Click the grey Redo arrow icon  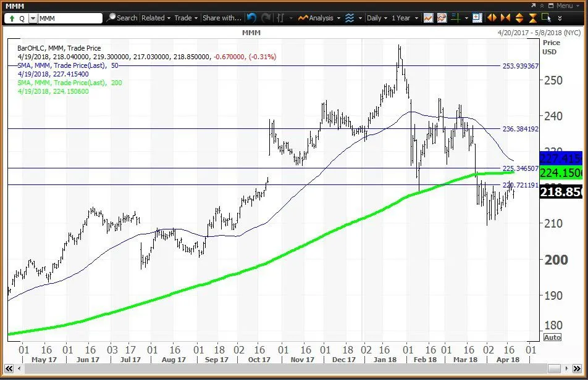[x=266, y=18]
